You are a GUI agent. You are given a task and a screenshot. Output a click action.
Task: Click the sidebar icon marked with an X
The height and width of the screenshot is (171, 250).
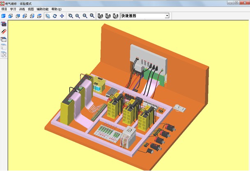(4, 55)
